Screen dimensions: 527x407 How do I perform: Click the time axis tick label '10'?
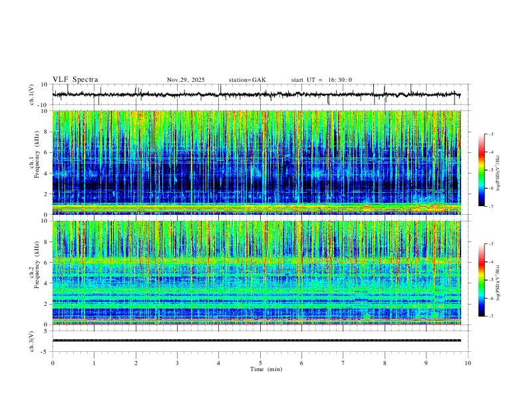coord(468,363)
